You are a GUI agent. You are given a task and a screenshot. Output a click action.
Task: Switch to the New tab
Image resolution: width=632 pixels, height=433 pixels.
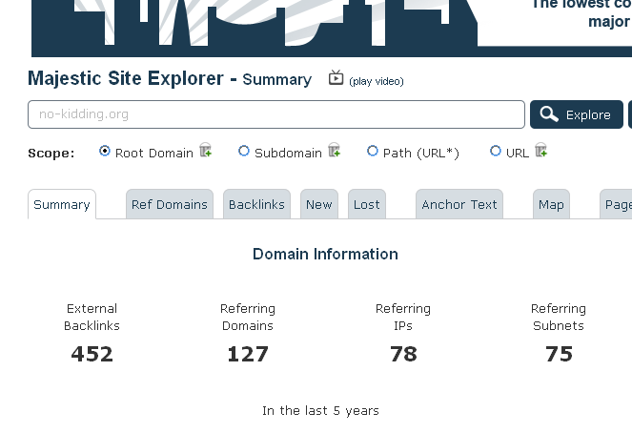(318, 204)
